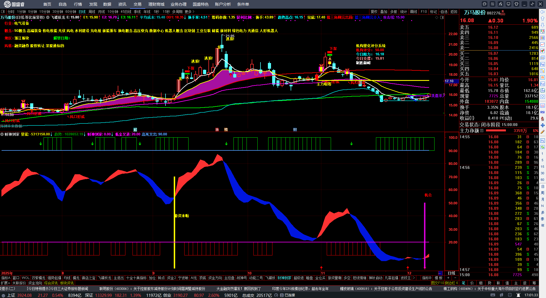The width and height of the screenshot is (546, 298).
Task: Select the 周 period in right sidebar
Action: pos(543,193)
